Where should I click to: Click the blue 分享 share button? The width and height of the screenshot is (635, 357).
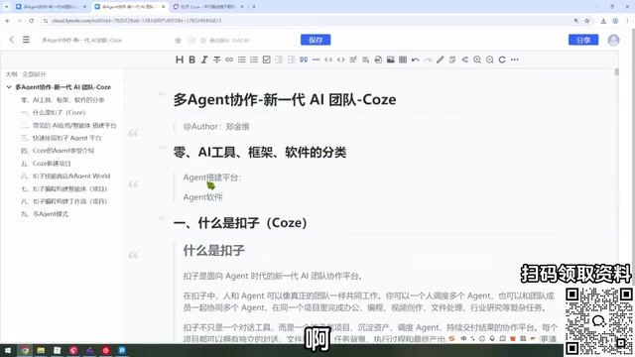click(x=583, y=40)
